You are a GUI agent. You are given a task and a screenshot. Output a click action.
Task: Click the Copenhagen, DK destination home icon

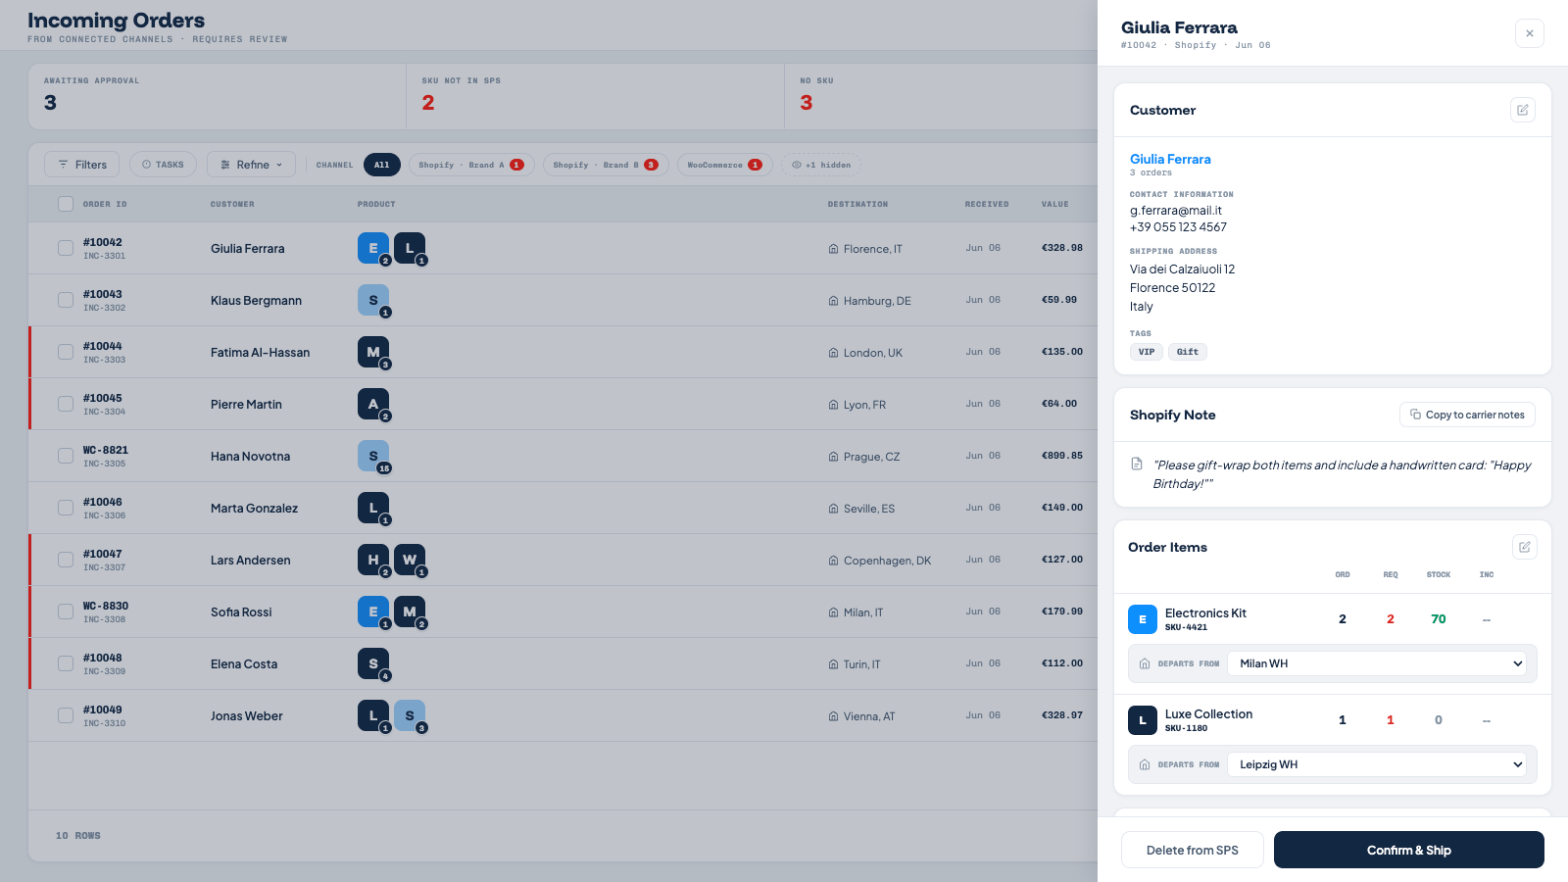pyautogui.click(x=833, y=561)
